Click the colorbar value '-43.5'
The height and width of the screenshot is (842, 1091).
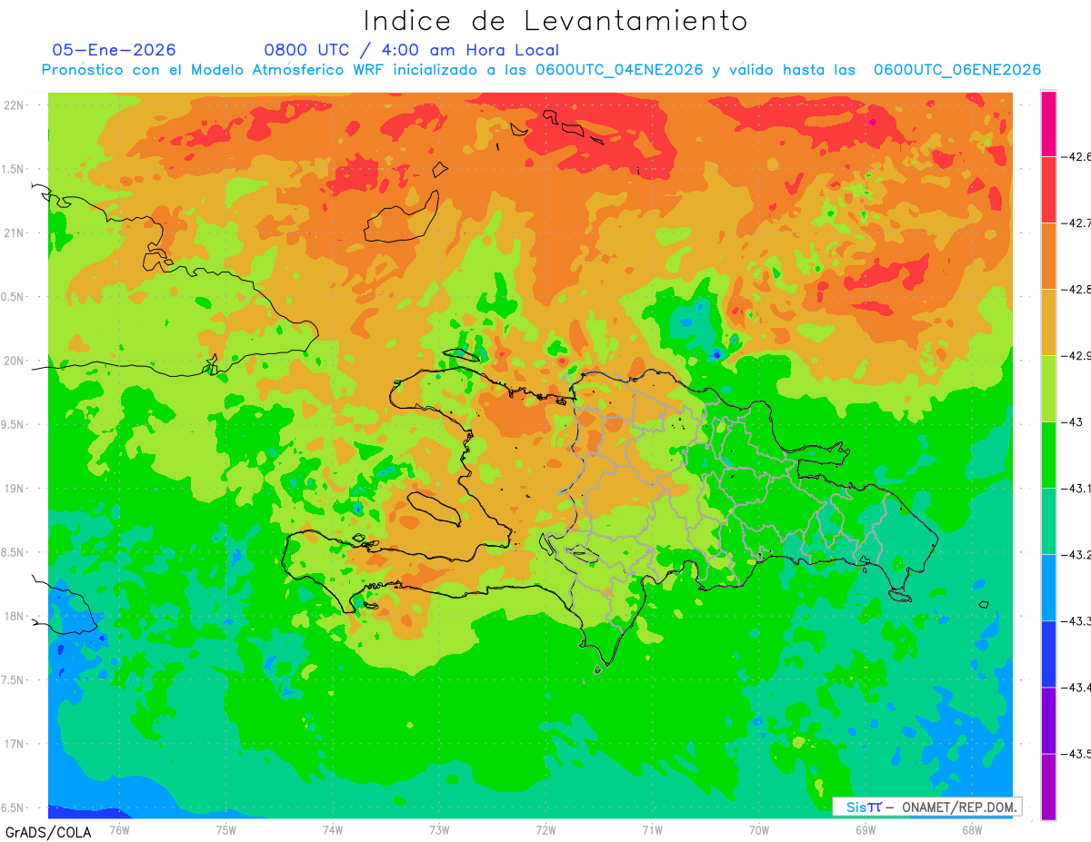click(1076, 754)
